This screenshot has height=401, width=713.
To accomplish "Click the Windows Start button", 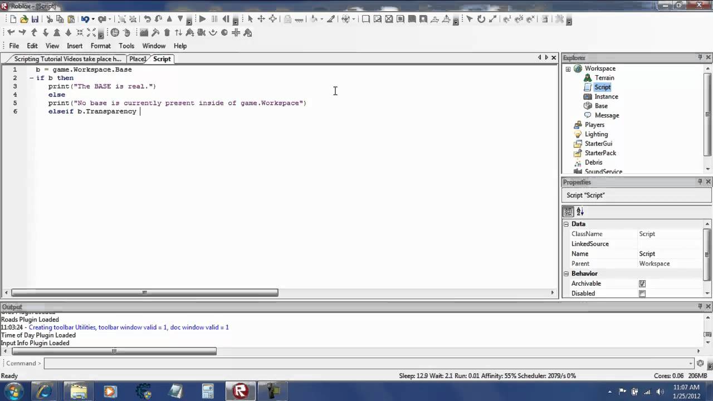I will 13,391.
